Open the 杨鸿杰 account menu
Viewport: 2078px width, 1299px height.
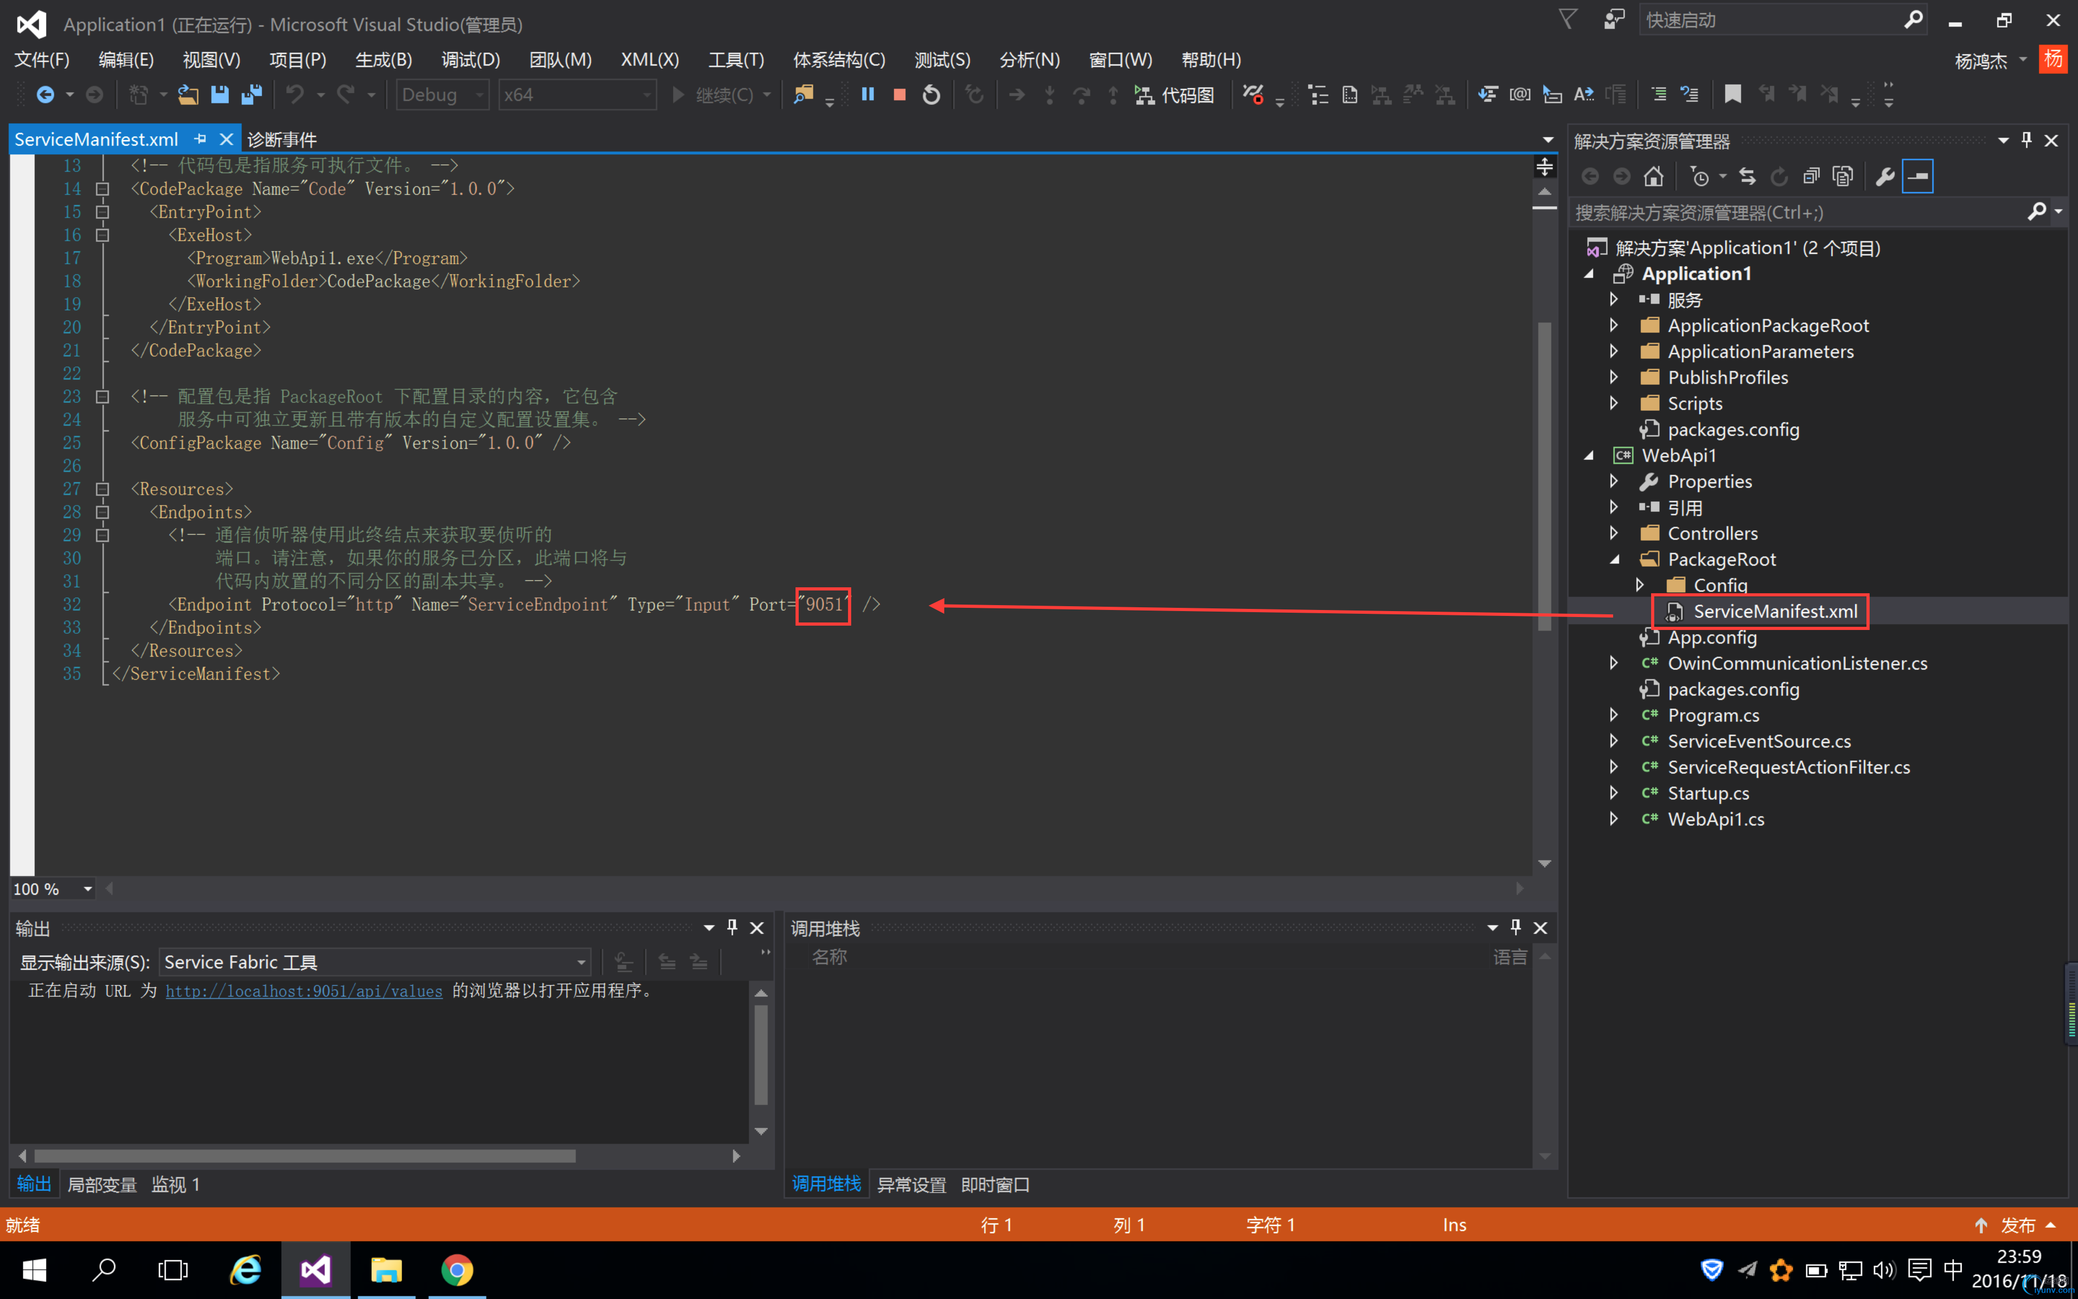[x=1990, y=60]
